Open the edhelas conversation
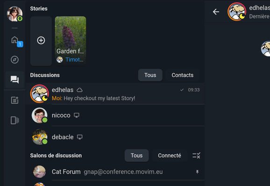The image size is (270, 186). (115, 94)
